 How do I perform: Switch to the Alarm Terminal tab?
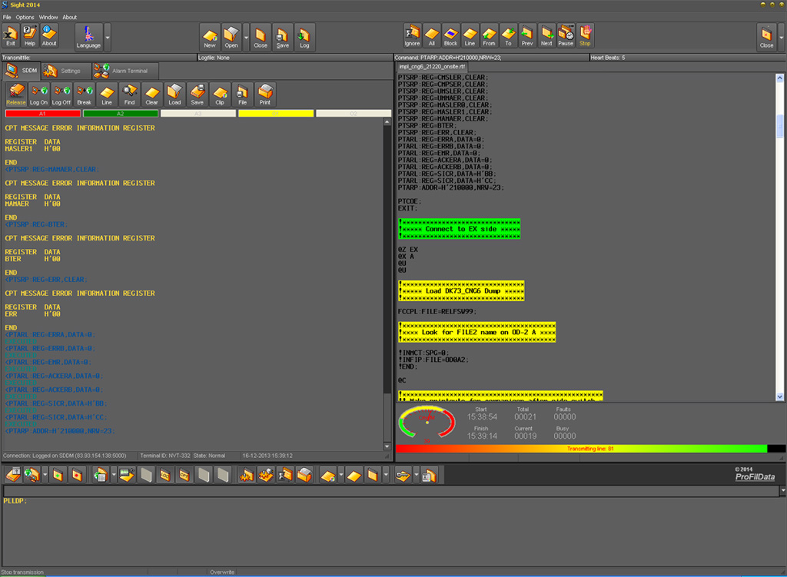click(121, 71)
